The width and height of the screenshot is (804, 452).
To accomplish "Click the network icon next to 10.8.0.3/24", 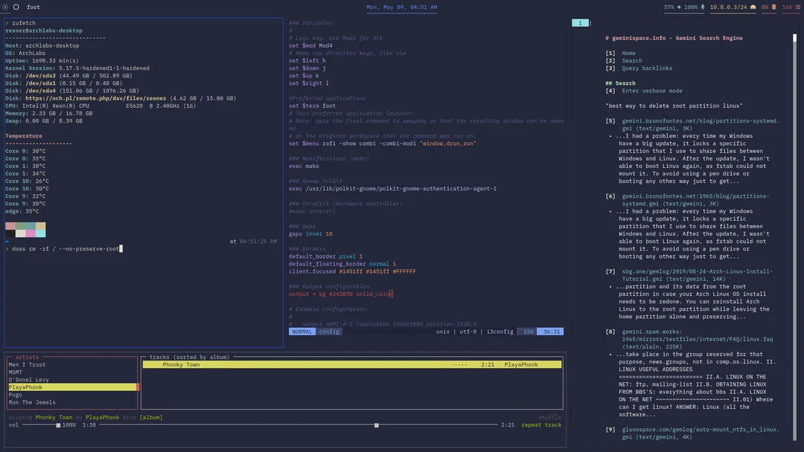I will [x=753, y=7].
